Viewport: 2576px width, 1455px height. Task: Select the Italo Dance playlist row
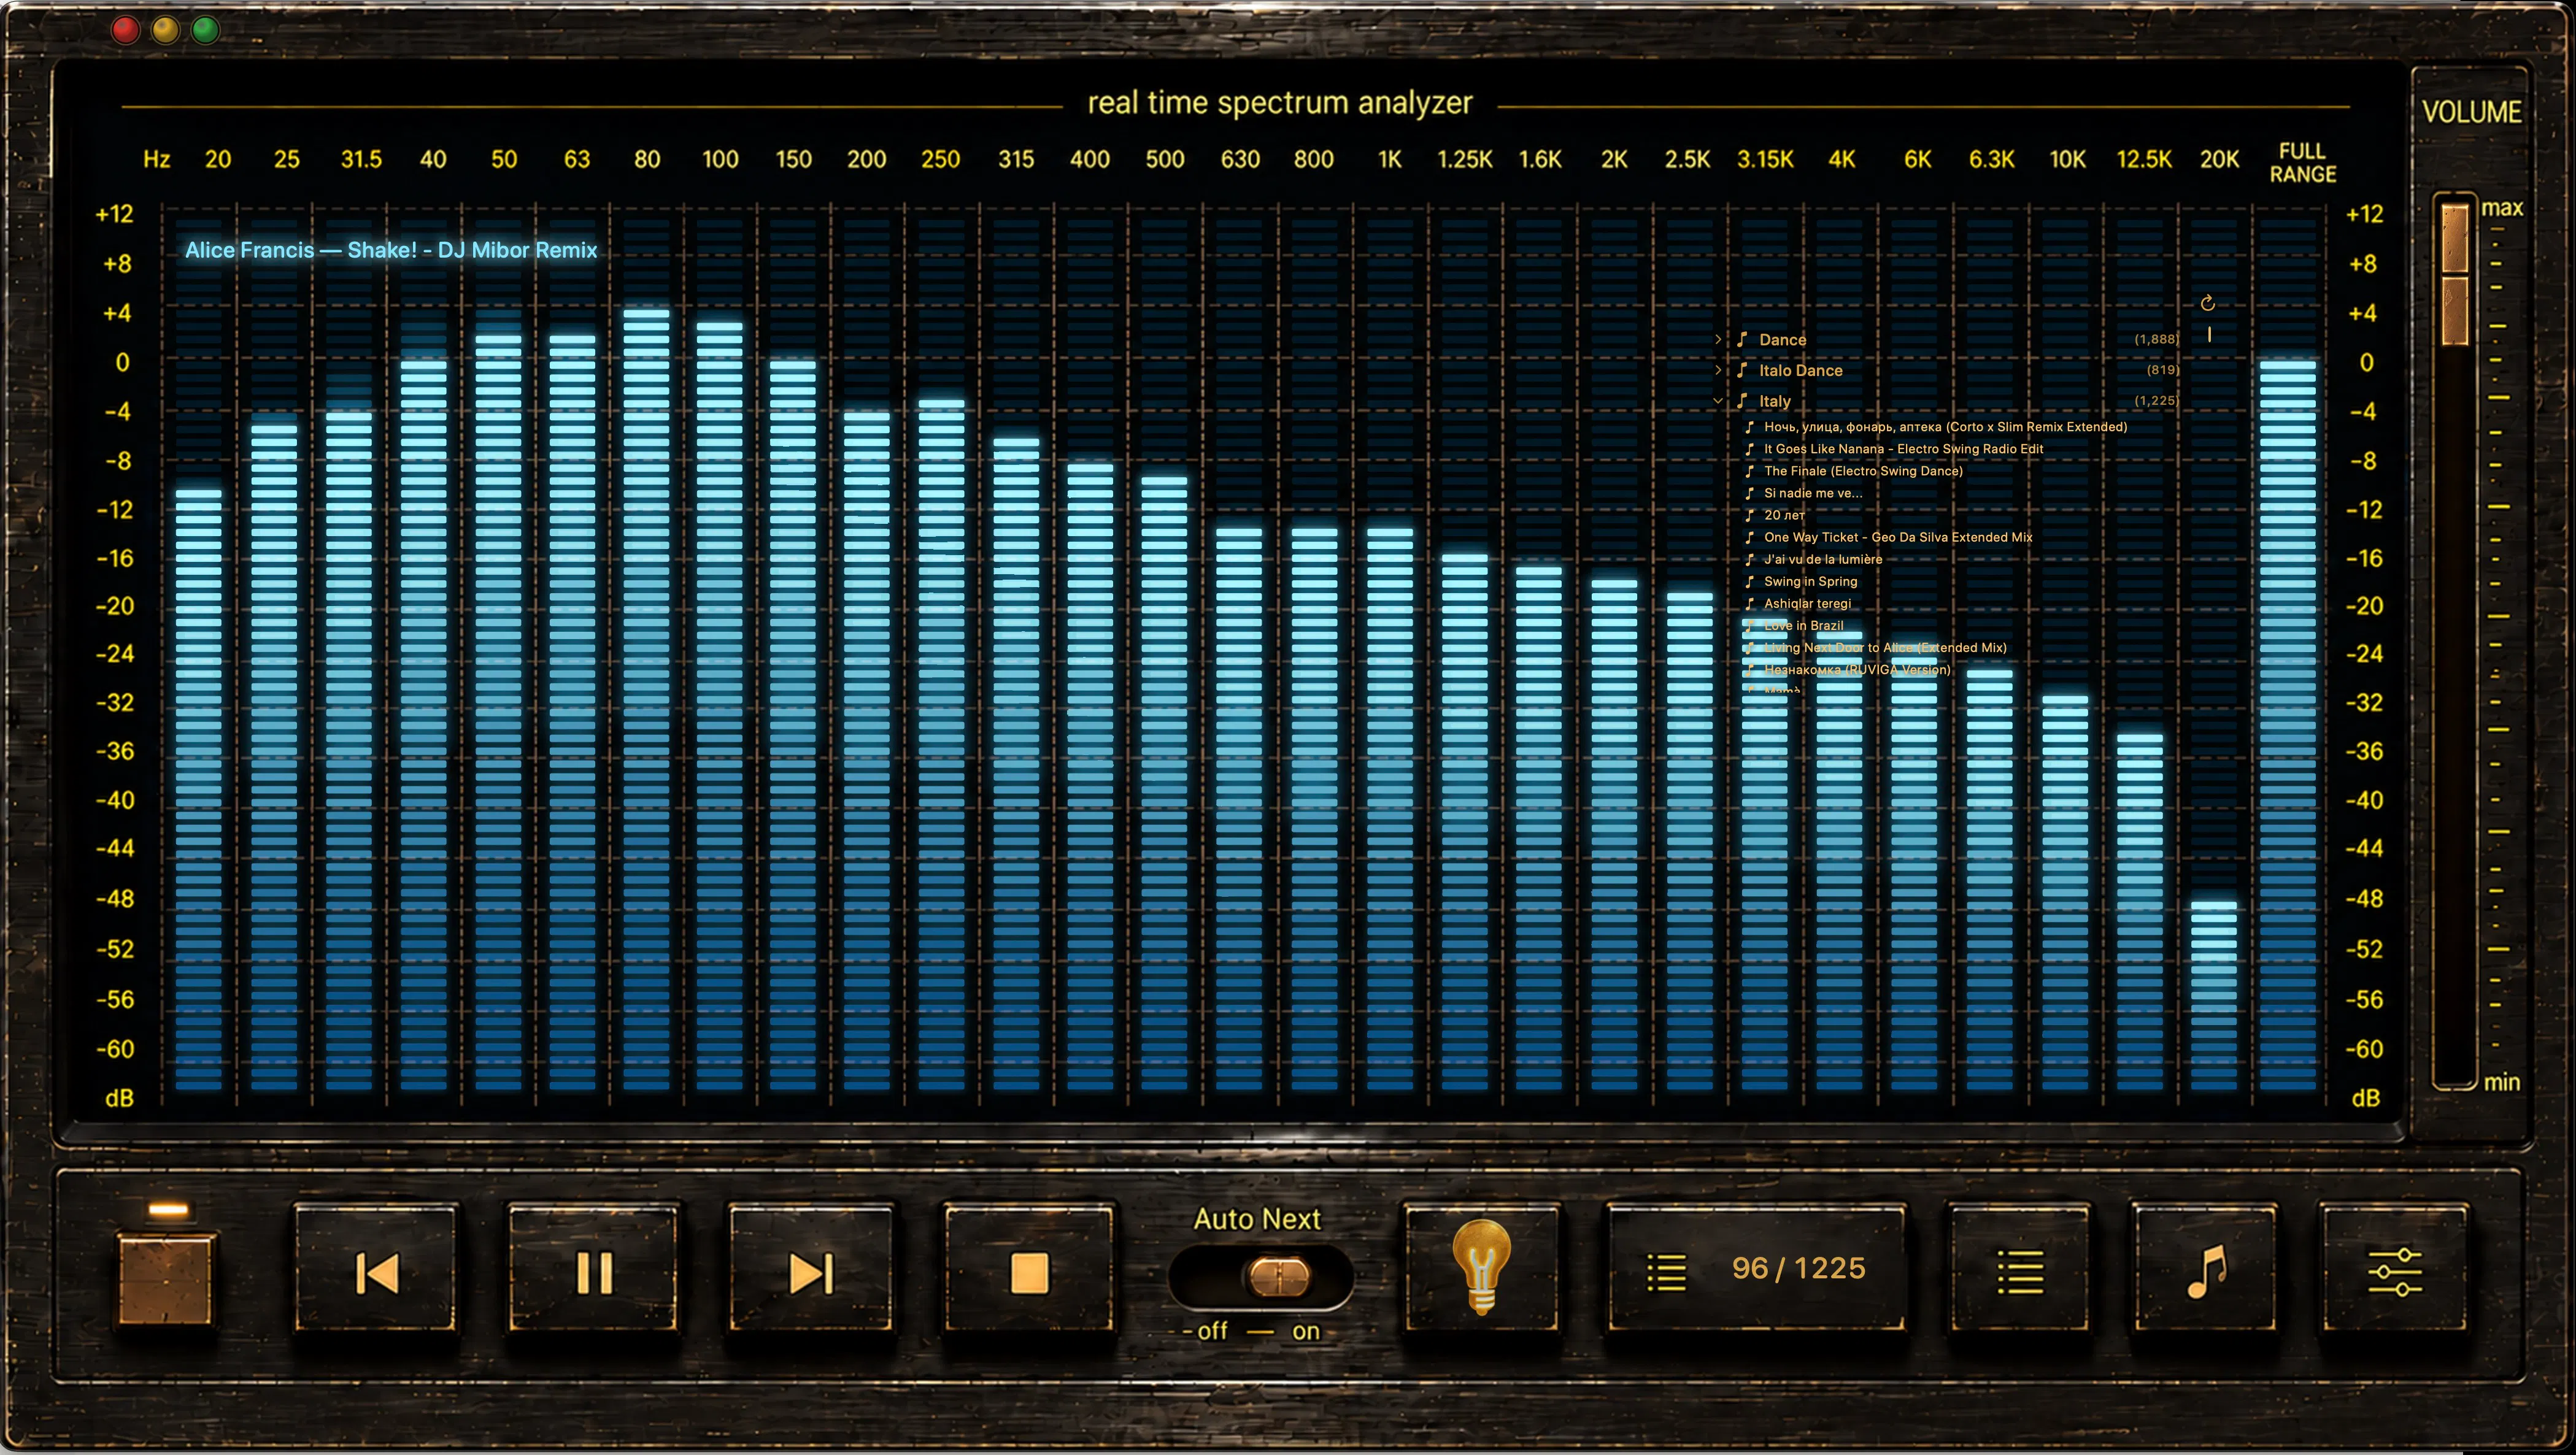(1945, 370)
